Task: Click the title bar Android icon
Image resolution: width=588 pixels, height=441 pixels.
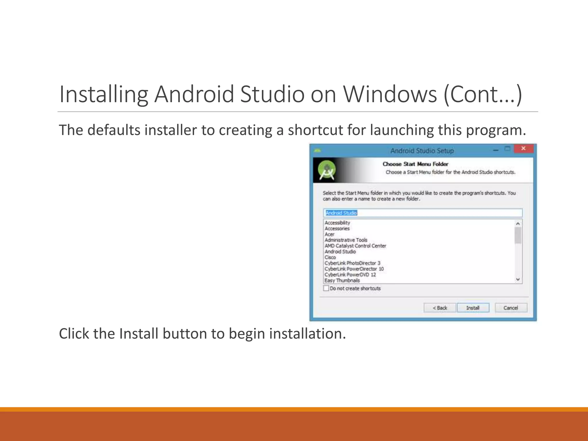Action: (317, 150)
